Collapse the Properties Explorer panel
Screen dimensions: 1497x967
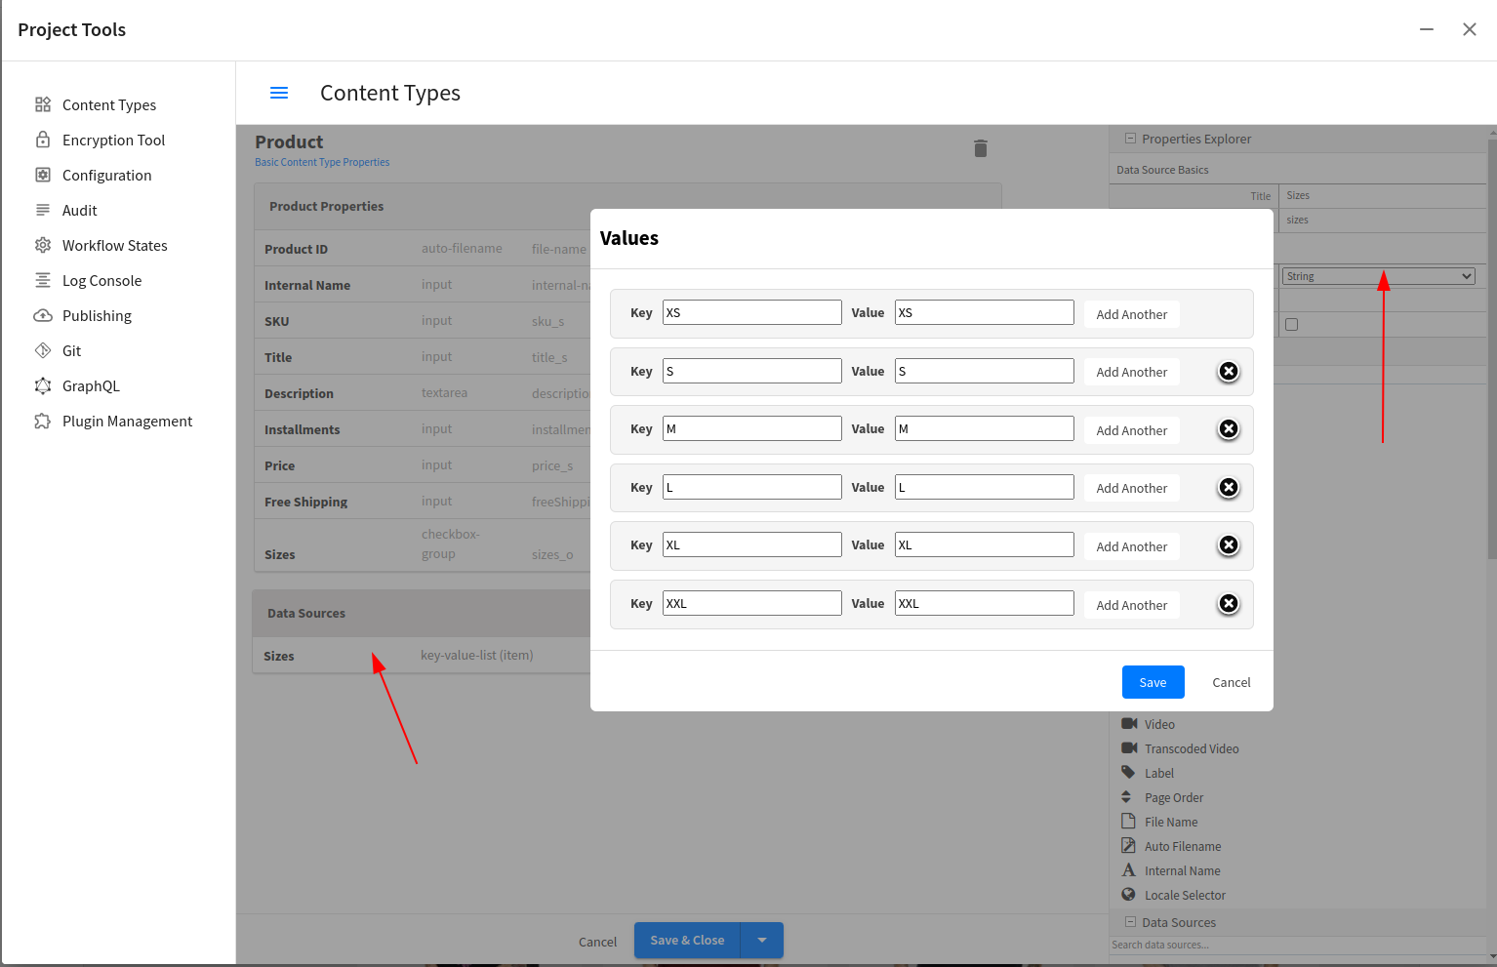click(x=1131, y=139)
